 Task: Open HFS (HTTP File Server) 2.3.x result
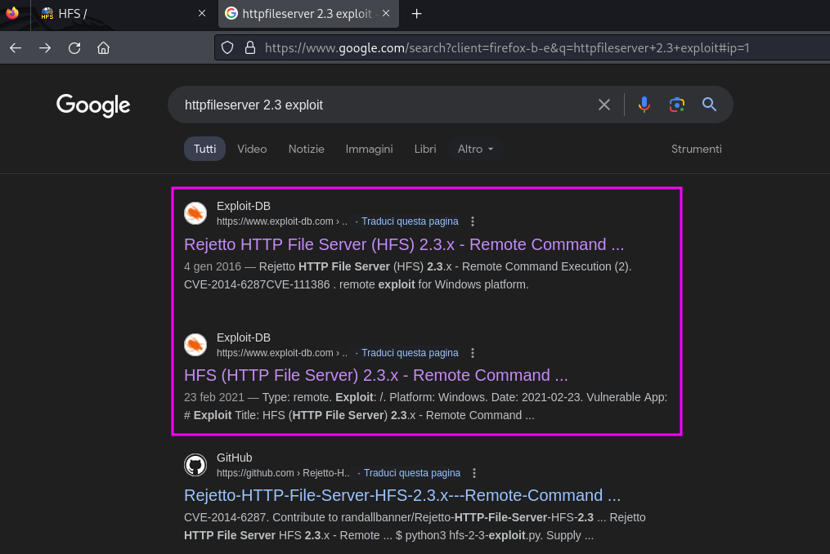376,375
